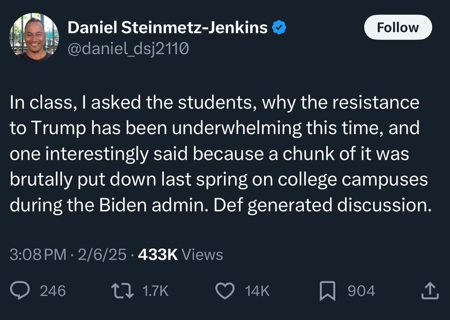Click the display name Daniel Steinmetz-Jenkins
The image size is (450, 320).
click(168, 28)
